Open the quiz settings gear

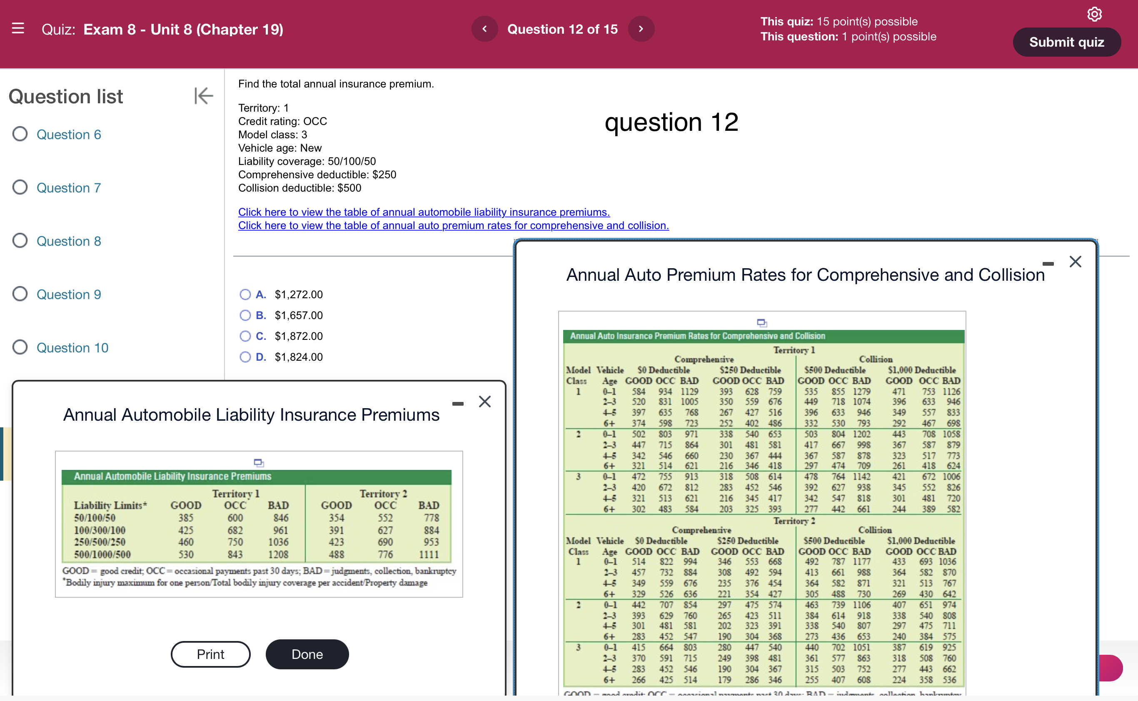click(x=1095, y=14)
